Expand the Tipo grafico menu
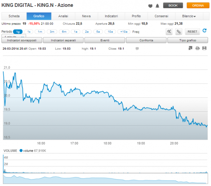 (188, 40)
